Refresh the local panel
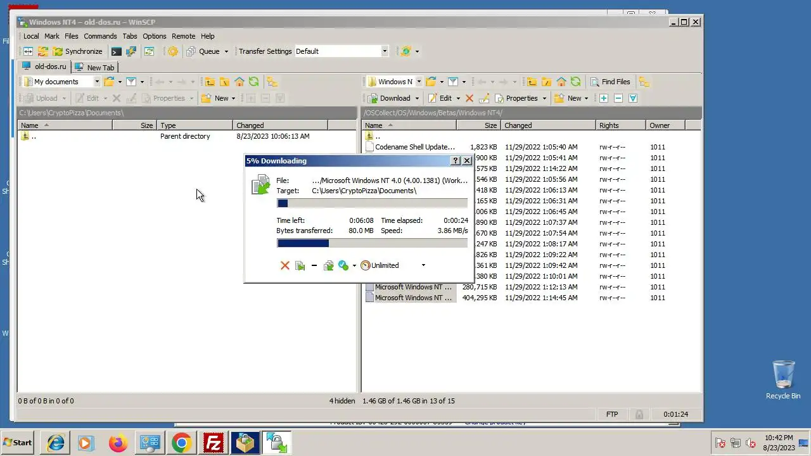This screenshot has width=811, height=456. tap(253, 82)
